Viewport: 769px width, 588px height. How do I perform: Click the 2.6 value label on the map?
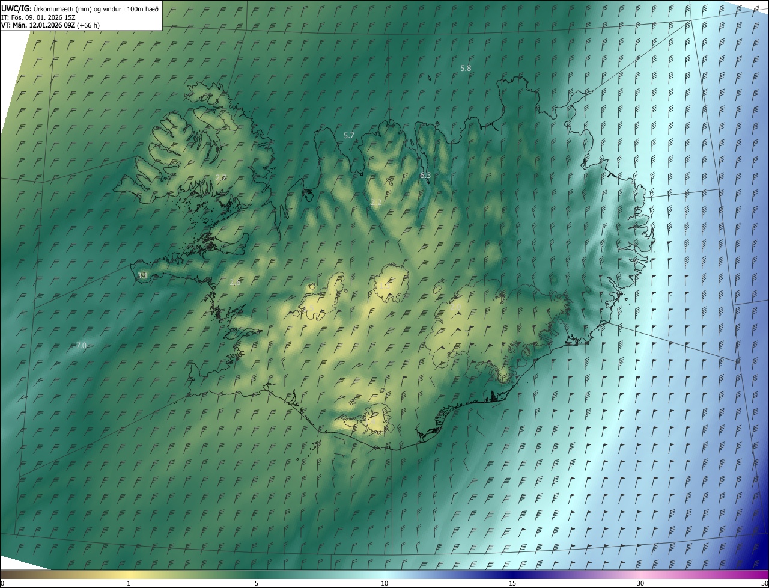[235, 282]
